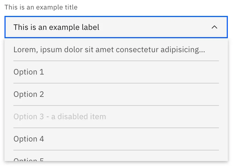Select Option 2 in the dropdown list

click(x=29, y=94)
